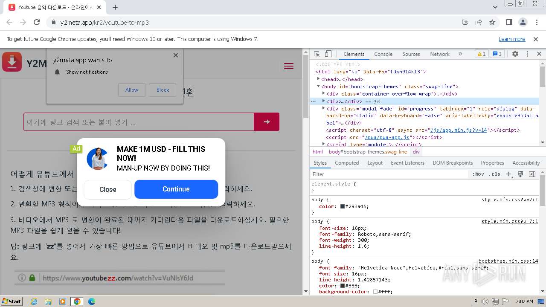Toggle the .cls element classes panel
The height and width of the screenshot is (307, 546).
(x=494, y=174)
